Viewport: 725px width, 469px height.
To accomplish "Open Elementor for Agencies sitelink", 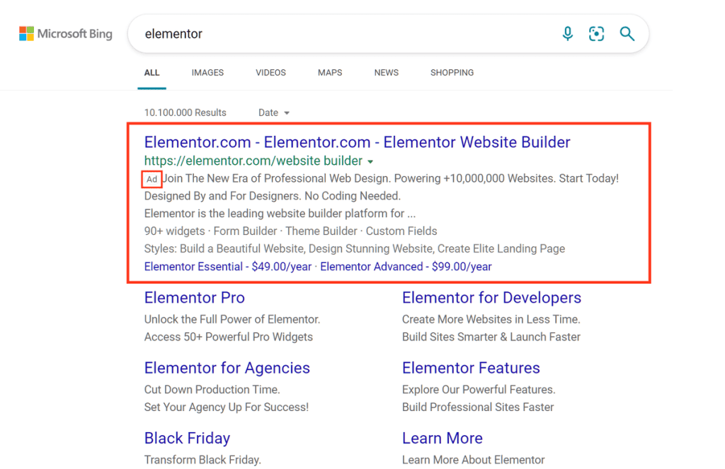I will pyautogui.click(x=227, y=368).
